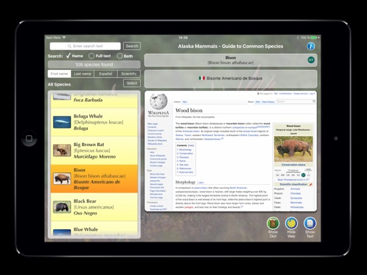This screenshot has height=275, width=367.
Task: Click the 108 species found bar
Action: 94,64
